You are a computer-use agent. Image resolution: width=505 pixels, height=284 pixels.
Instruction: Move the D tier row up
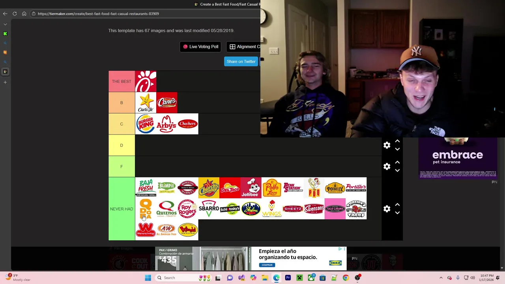(x=397, y=141)
